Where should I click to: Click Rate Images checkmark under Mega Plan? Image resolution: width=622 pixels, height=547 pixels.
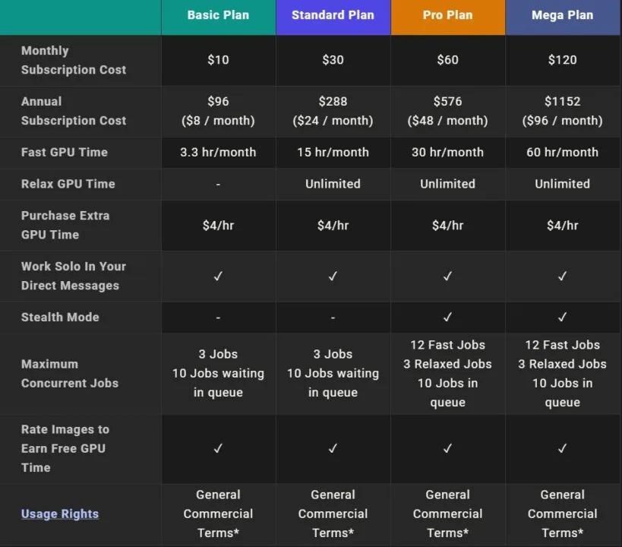point(562,449)
